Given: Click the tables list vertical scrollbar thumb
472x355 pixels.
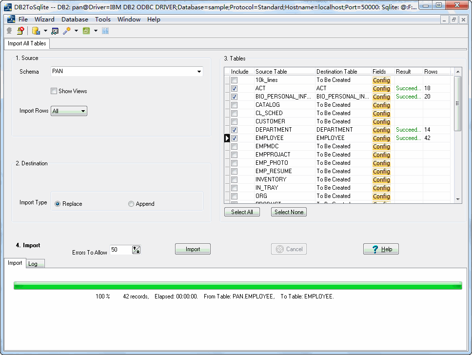Looking at the screenshot, I should coord(457,103).
